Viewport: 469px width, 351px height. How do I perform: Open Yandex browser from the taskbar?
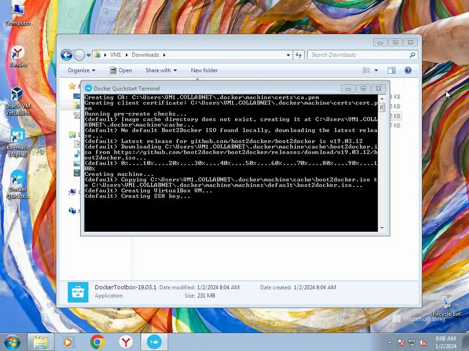pos(126,342)
